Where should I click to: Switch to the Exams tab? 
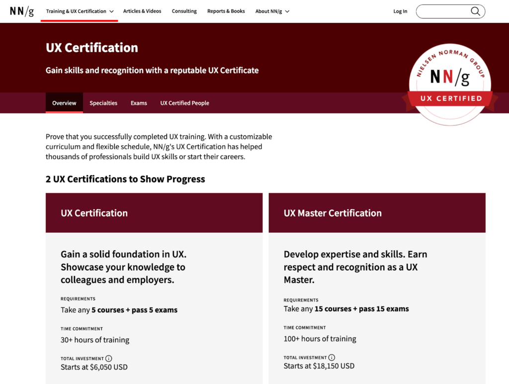click(139, 103)
